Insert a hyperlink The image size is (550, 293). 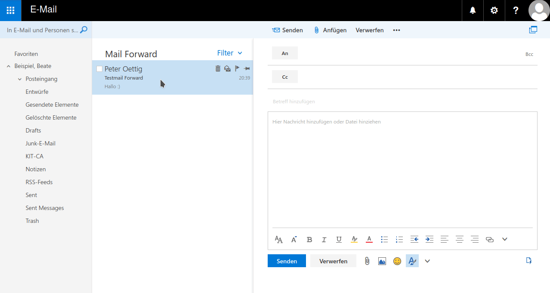[x=490, y=240]
